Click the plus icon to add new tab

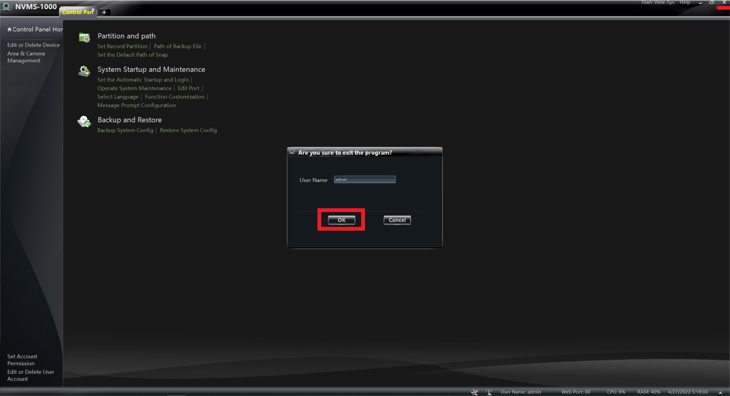[104, 12]
